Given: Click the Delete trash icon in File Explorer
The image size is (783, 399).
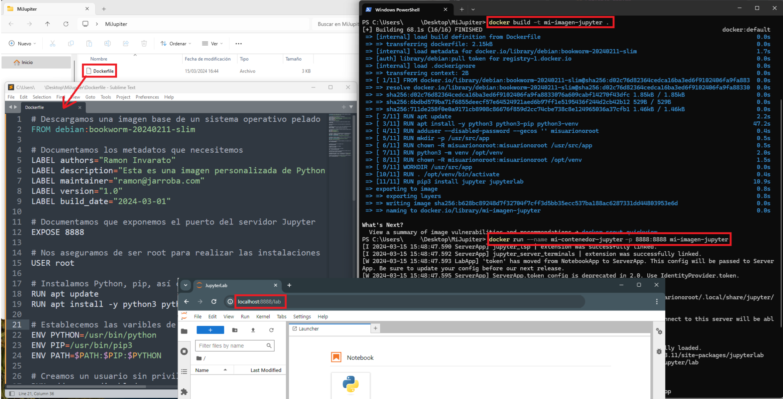Looking at the screenshot, I should pyautogui.click(x=144, y=44).
